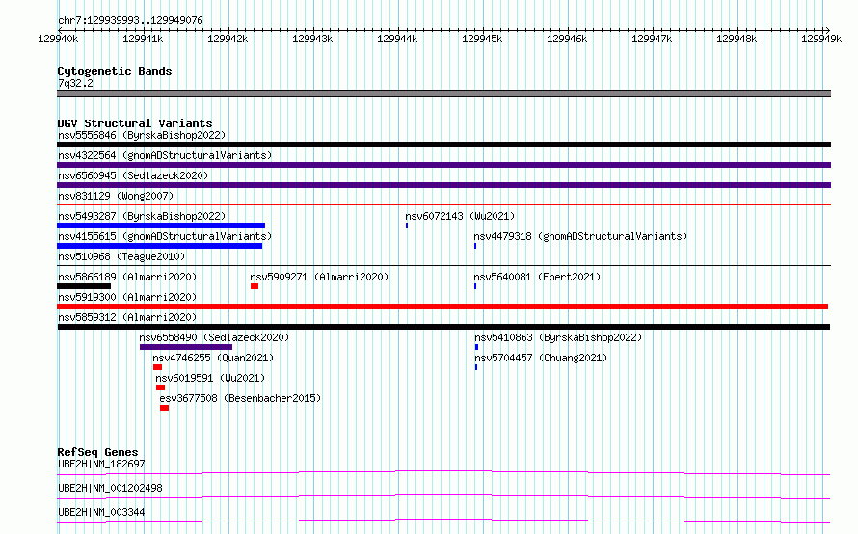Click the red block under esv3677508
This screenshot has height=534, width=858.
164,408
